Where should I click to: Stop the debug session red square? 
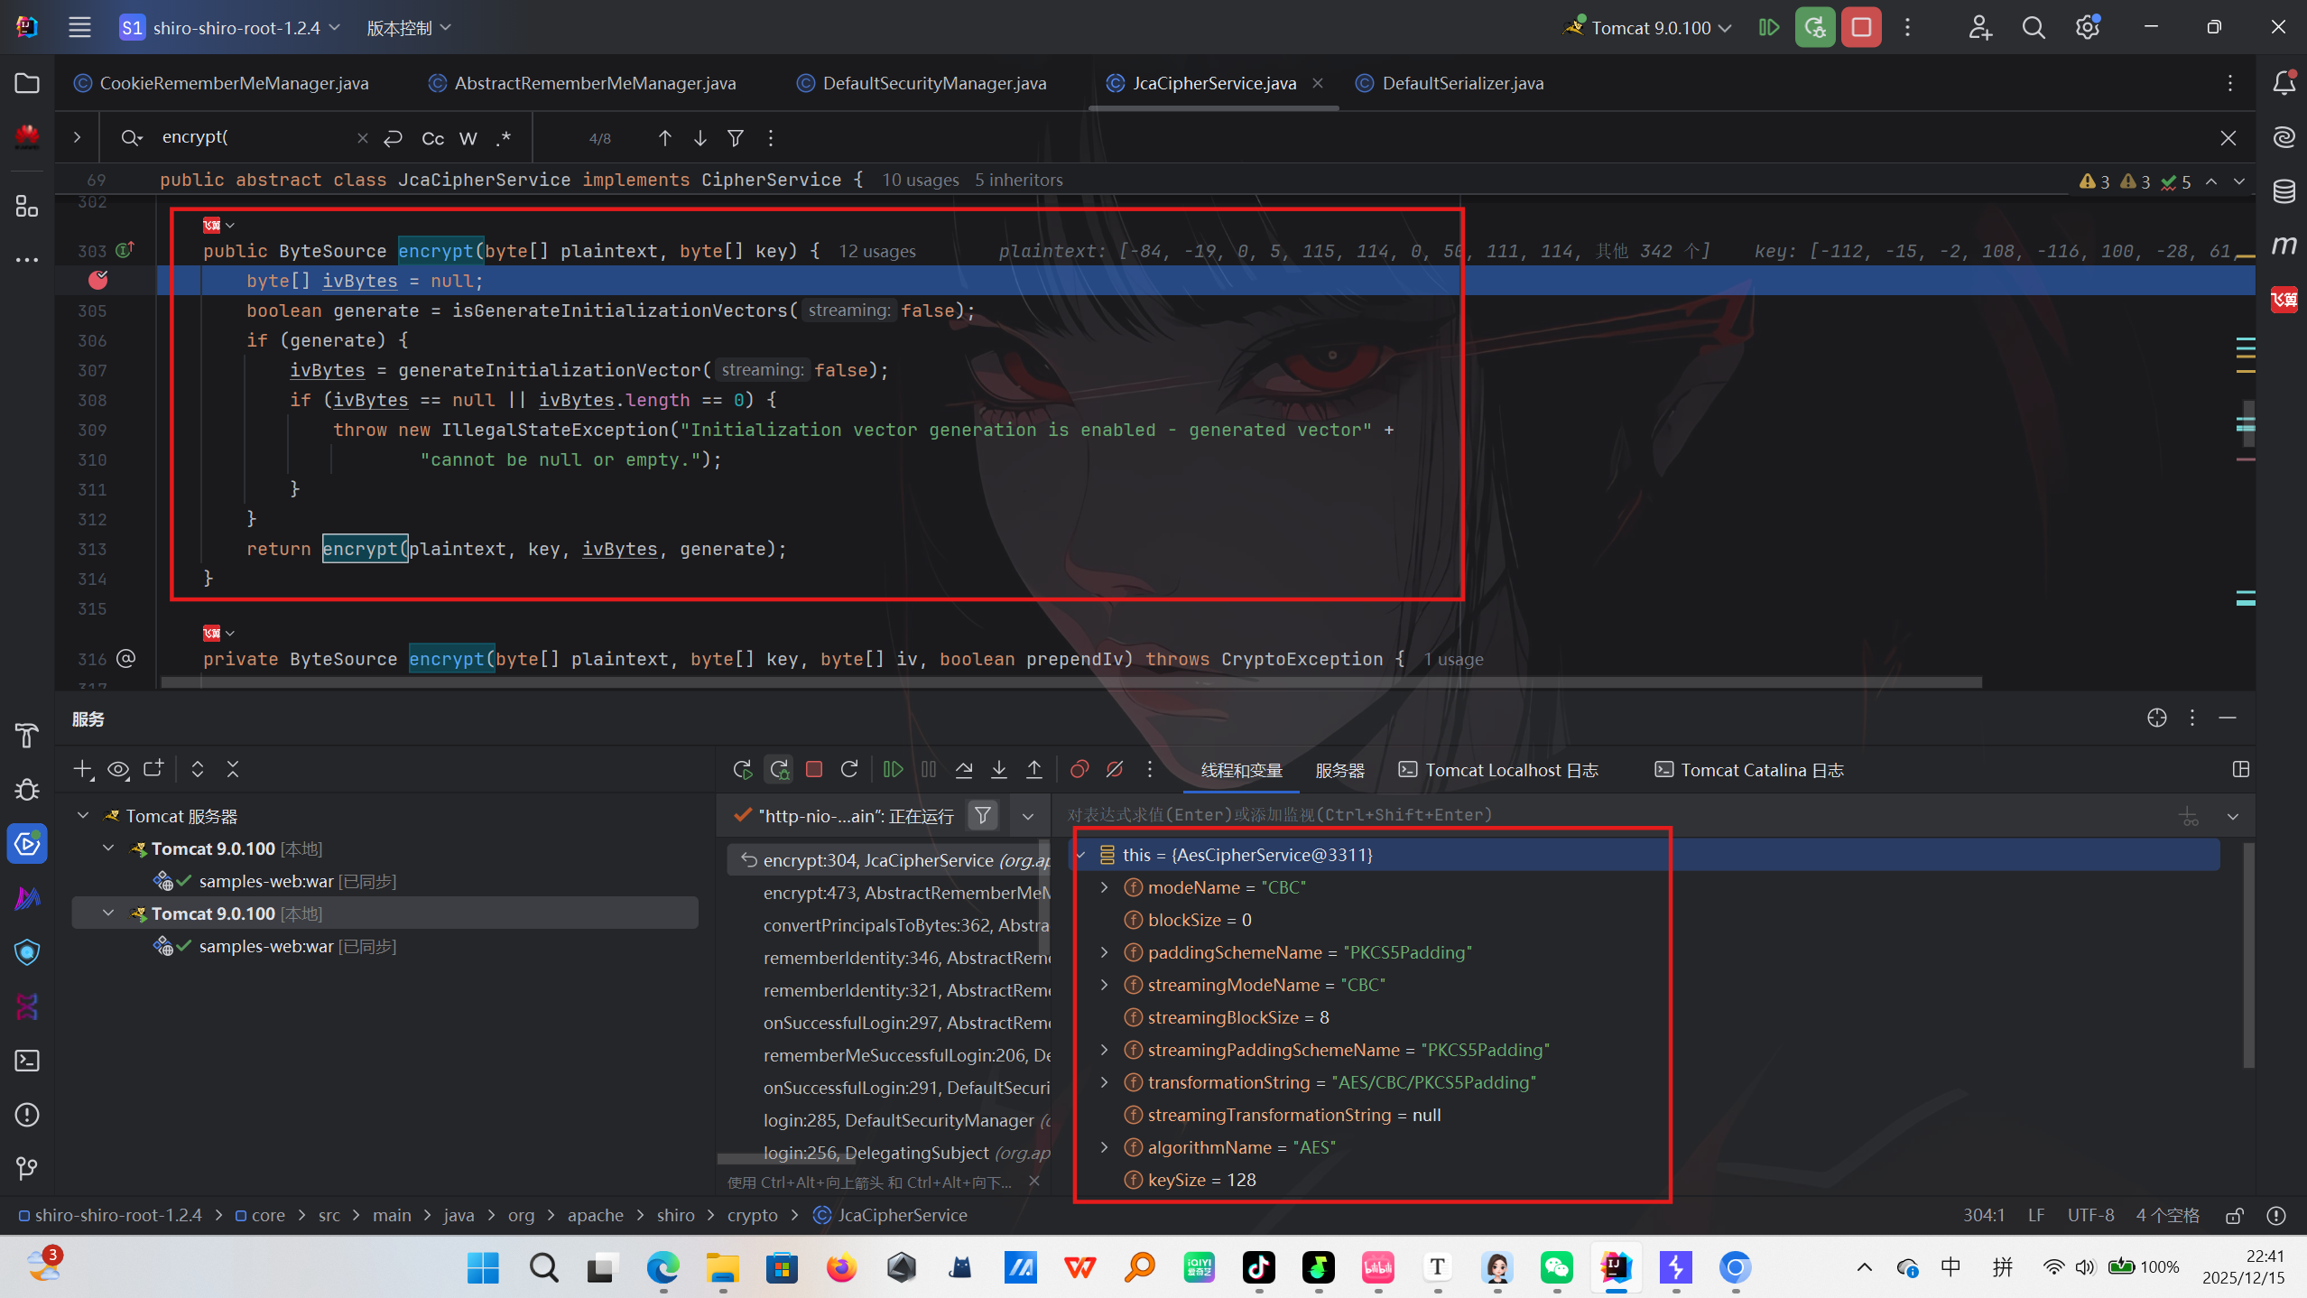tap(814, 770)
